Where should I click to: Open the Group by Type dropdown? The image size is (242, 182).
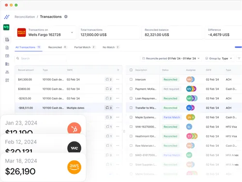pos(219,58)
